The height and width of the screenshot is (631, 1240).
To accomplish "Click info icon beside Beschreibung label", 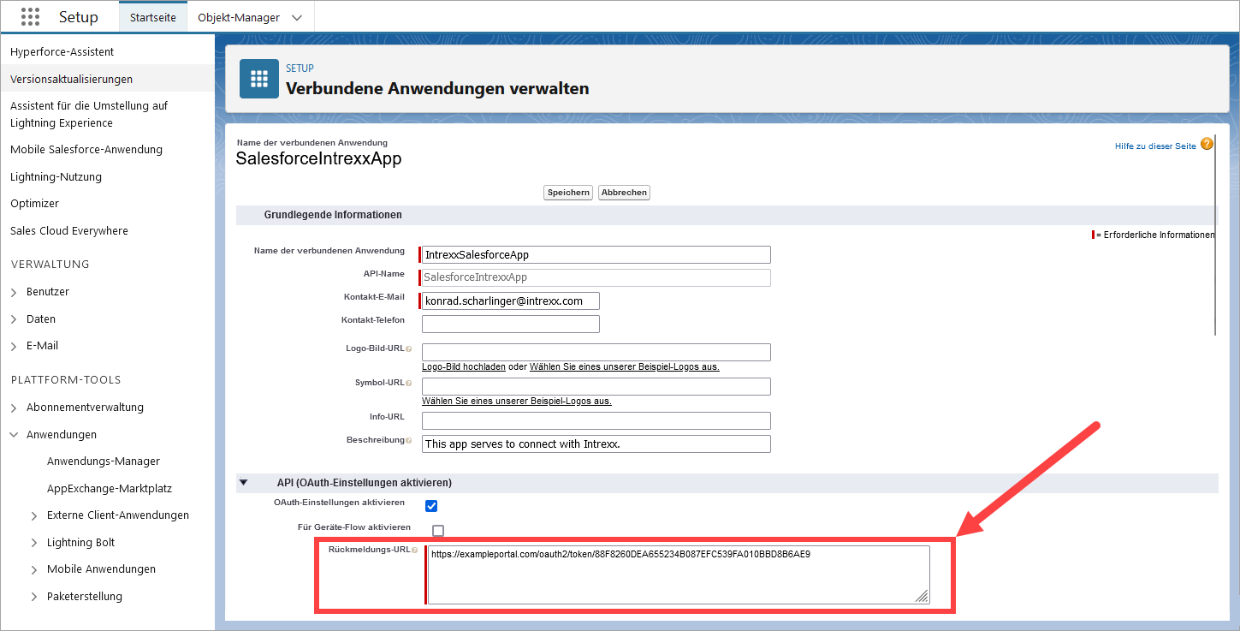I will [x=408, y=440].
